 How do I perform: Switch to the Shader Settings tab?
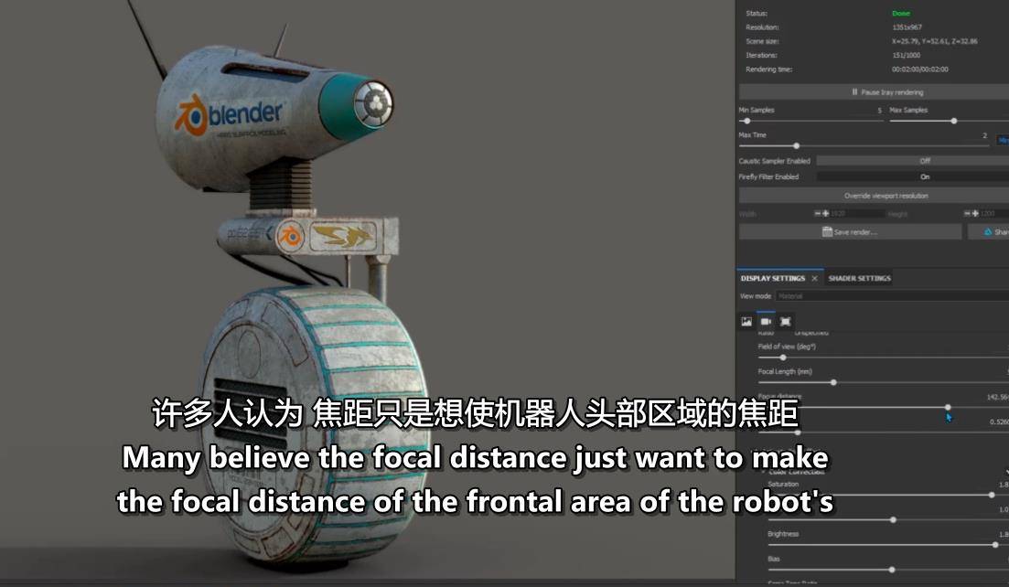(860, 278)
